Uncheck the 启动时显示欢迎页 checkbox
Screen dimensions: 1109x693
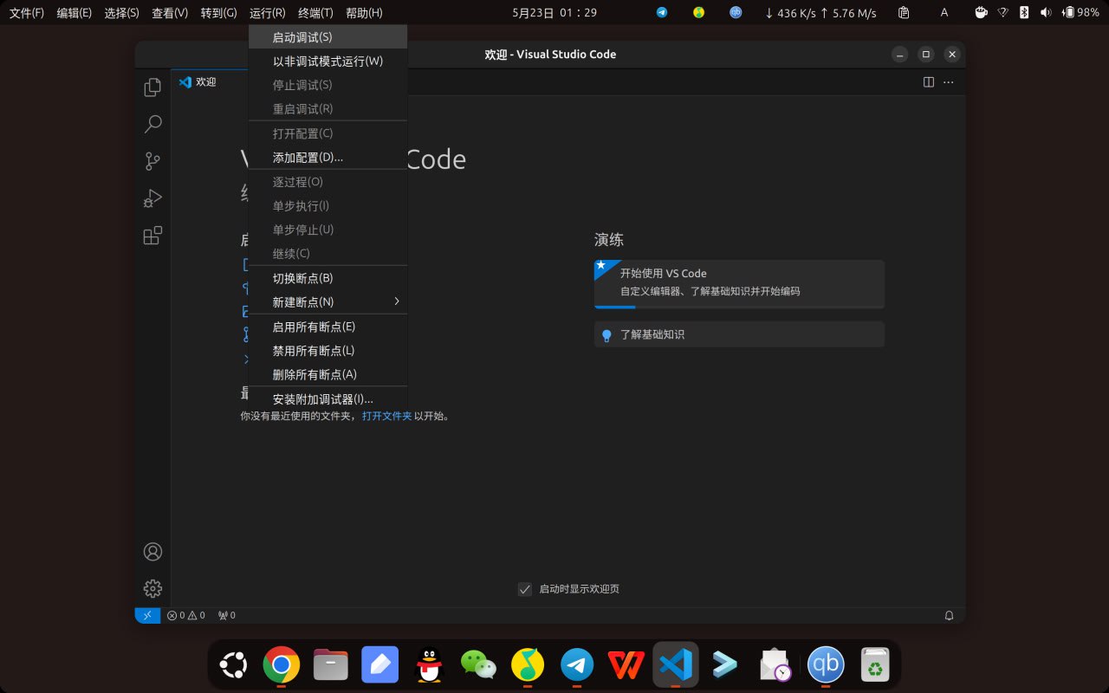(525, 589)
